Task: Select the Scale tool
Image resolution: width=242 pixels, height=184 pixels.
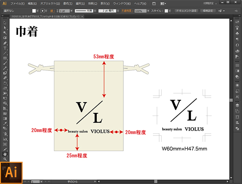Action: pos(5,88)
